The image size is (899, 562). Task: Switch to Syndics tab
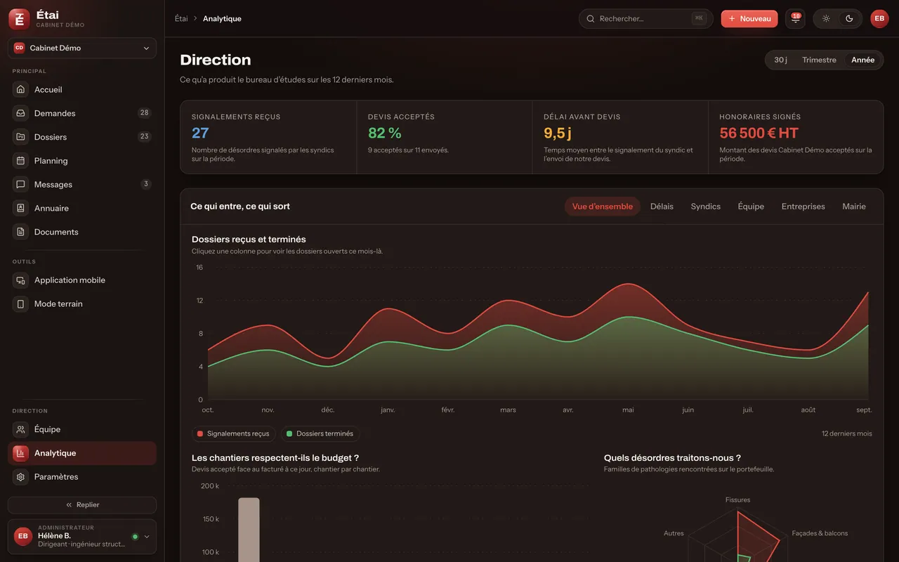coord(706,207)
